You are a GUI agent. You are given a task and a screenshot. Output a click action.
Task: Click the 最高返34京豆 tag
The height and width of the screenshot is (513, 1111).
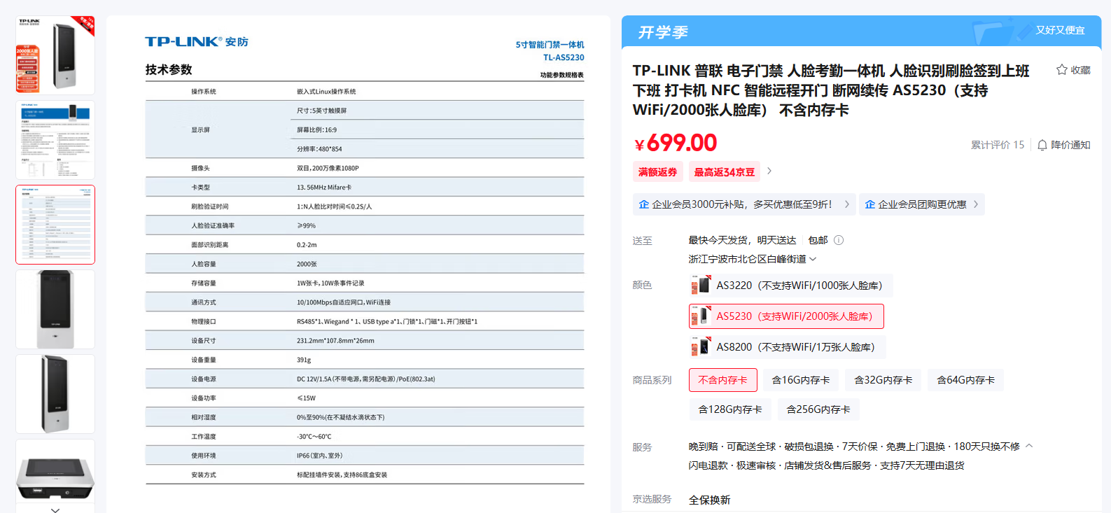pos(724,172)
